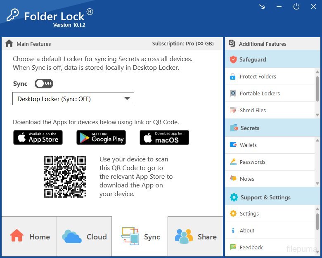Collapse the Secrets section header
This screenshot has height=258, width=322.
point(272,128)
